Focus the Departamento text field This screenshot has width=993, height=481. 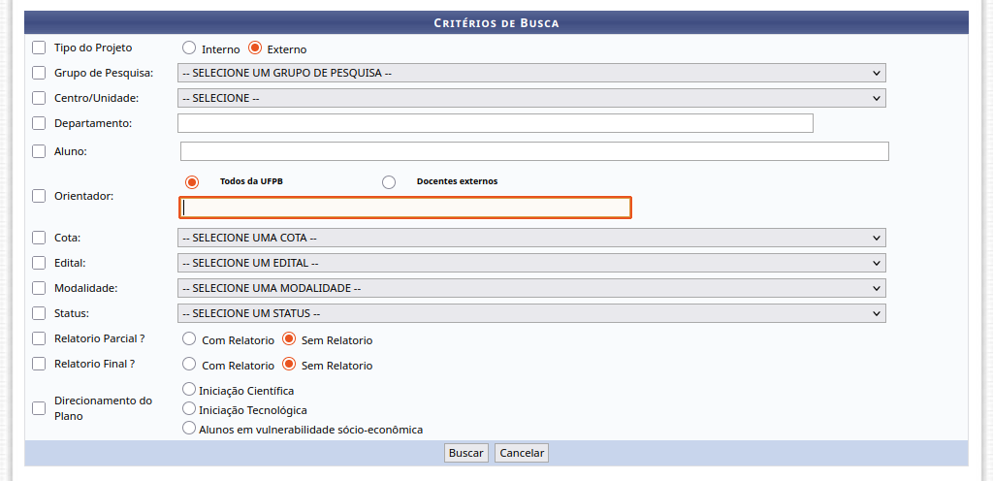pyautogui.click(x=495, y=123)
